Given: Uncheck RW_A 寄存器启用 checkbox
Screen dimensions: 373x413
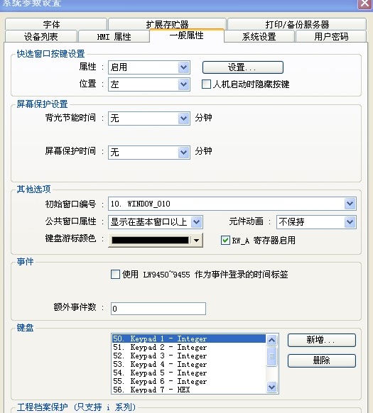Looking at the screenshot, I should (x=225, y=240).
